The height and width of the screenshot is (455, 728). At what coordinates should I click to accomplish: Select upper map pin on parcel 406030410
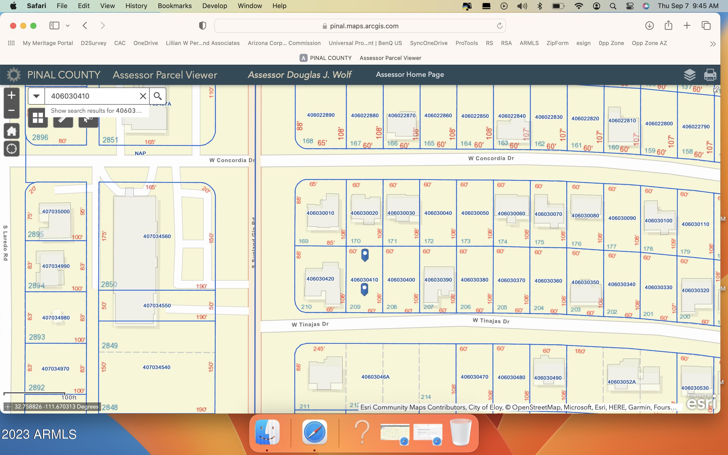(x=365, y=255)
